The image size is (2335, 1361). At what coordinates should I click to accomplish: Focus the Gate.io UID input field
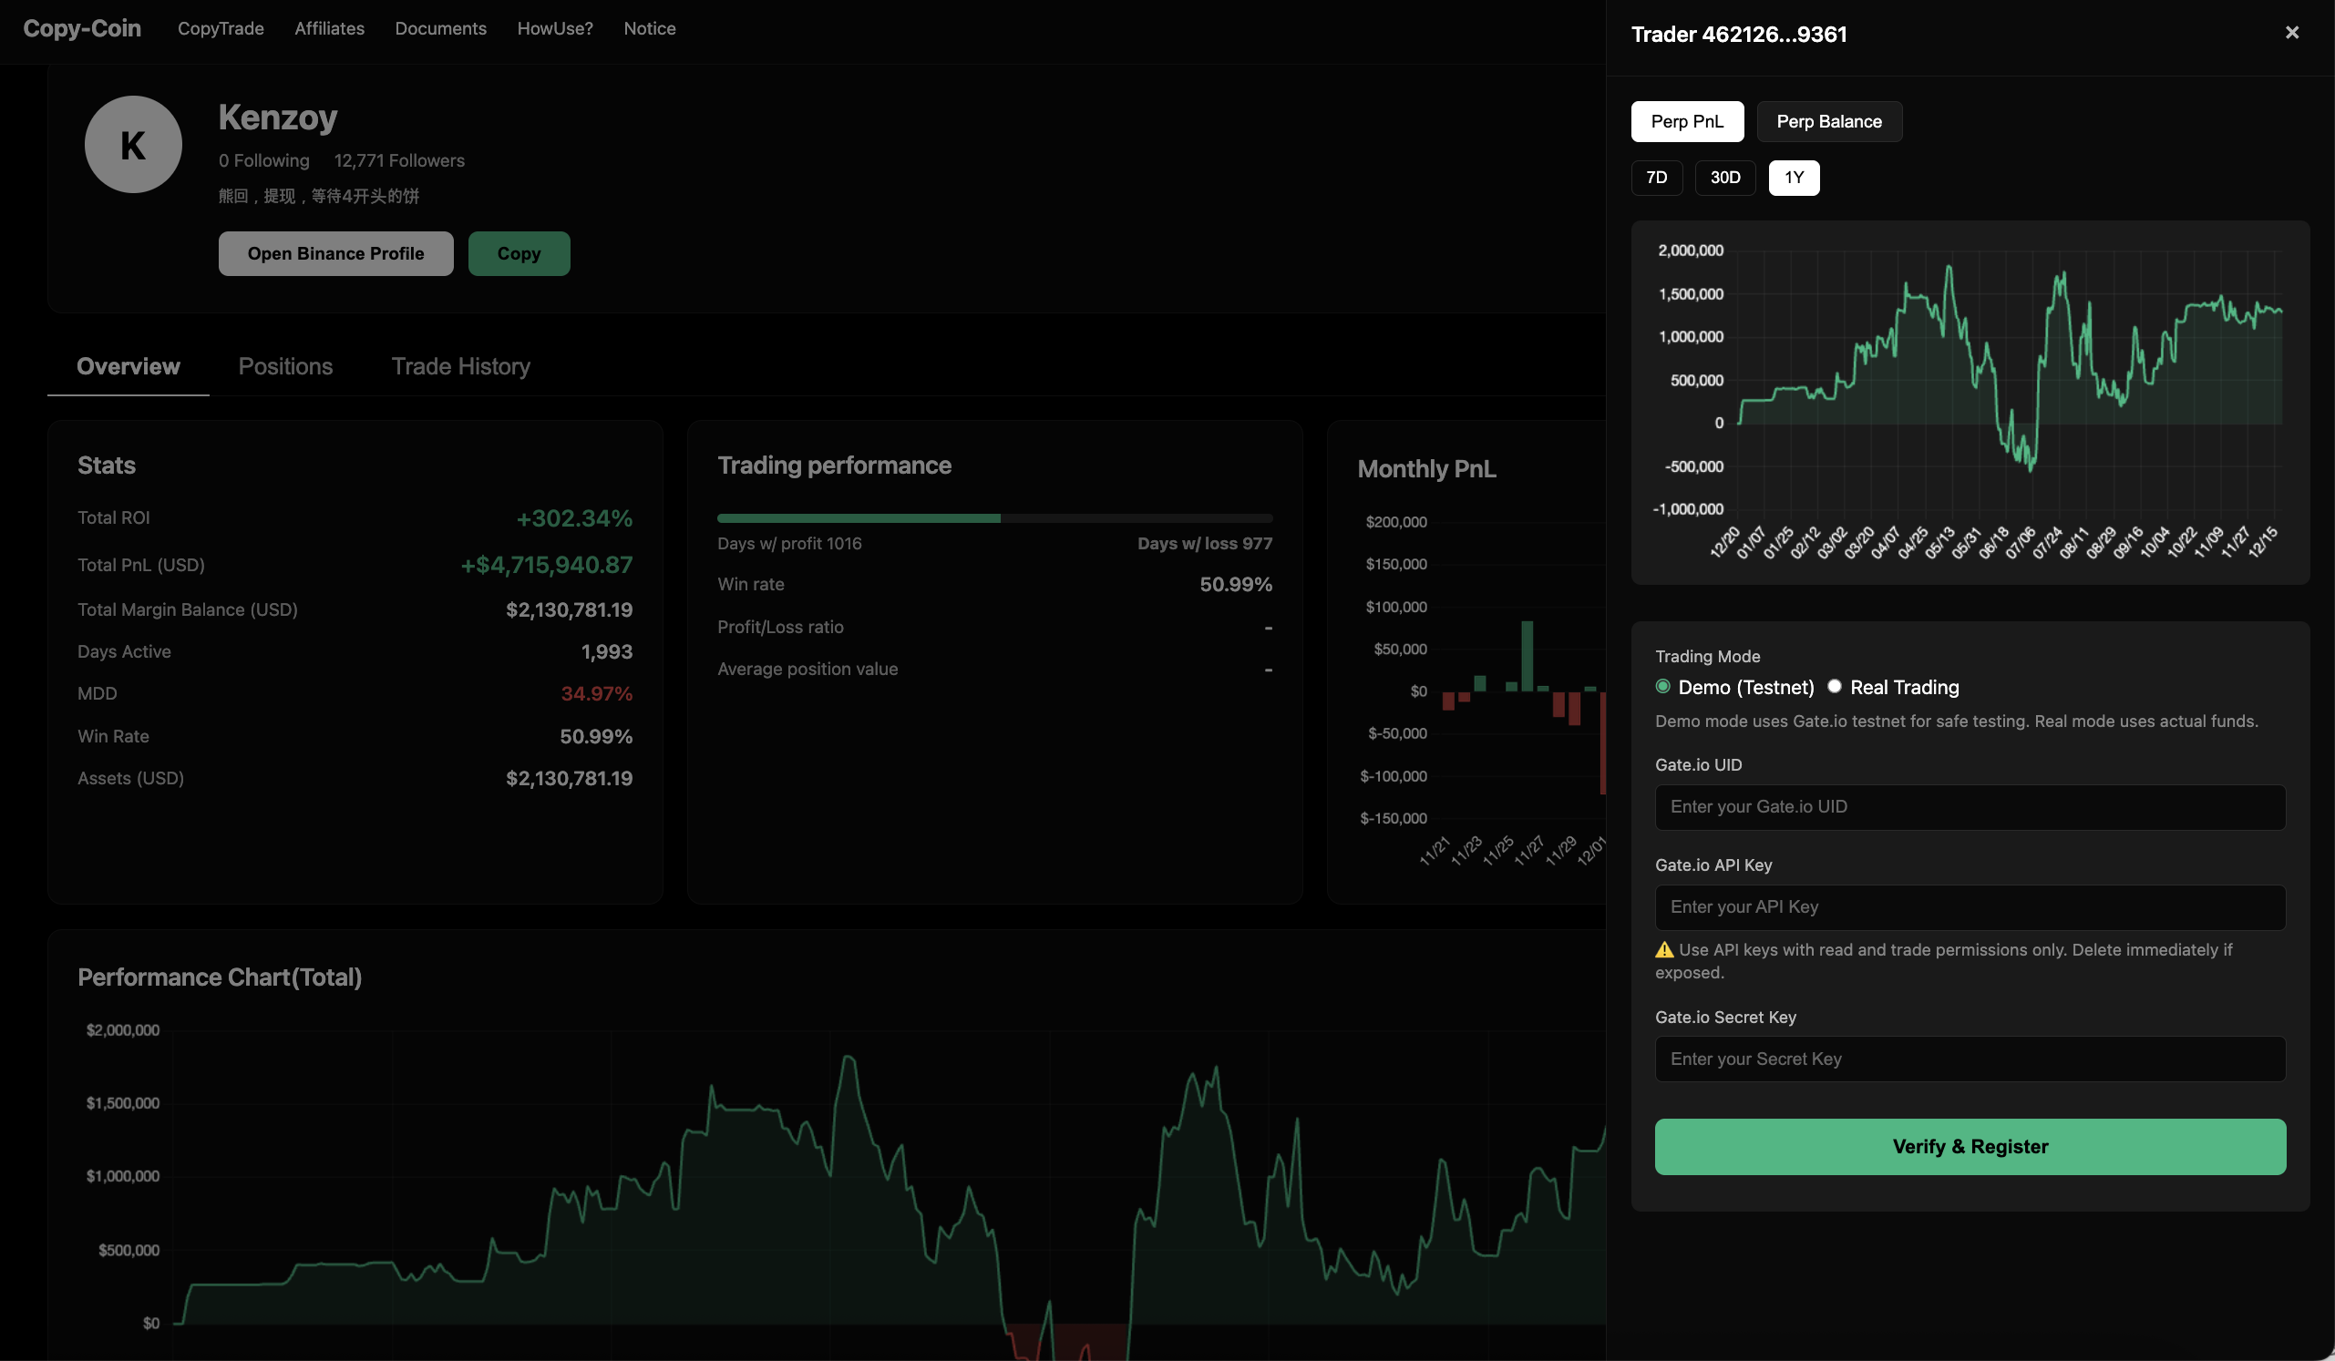click(1969, 806)
